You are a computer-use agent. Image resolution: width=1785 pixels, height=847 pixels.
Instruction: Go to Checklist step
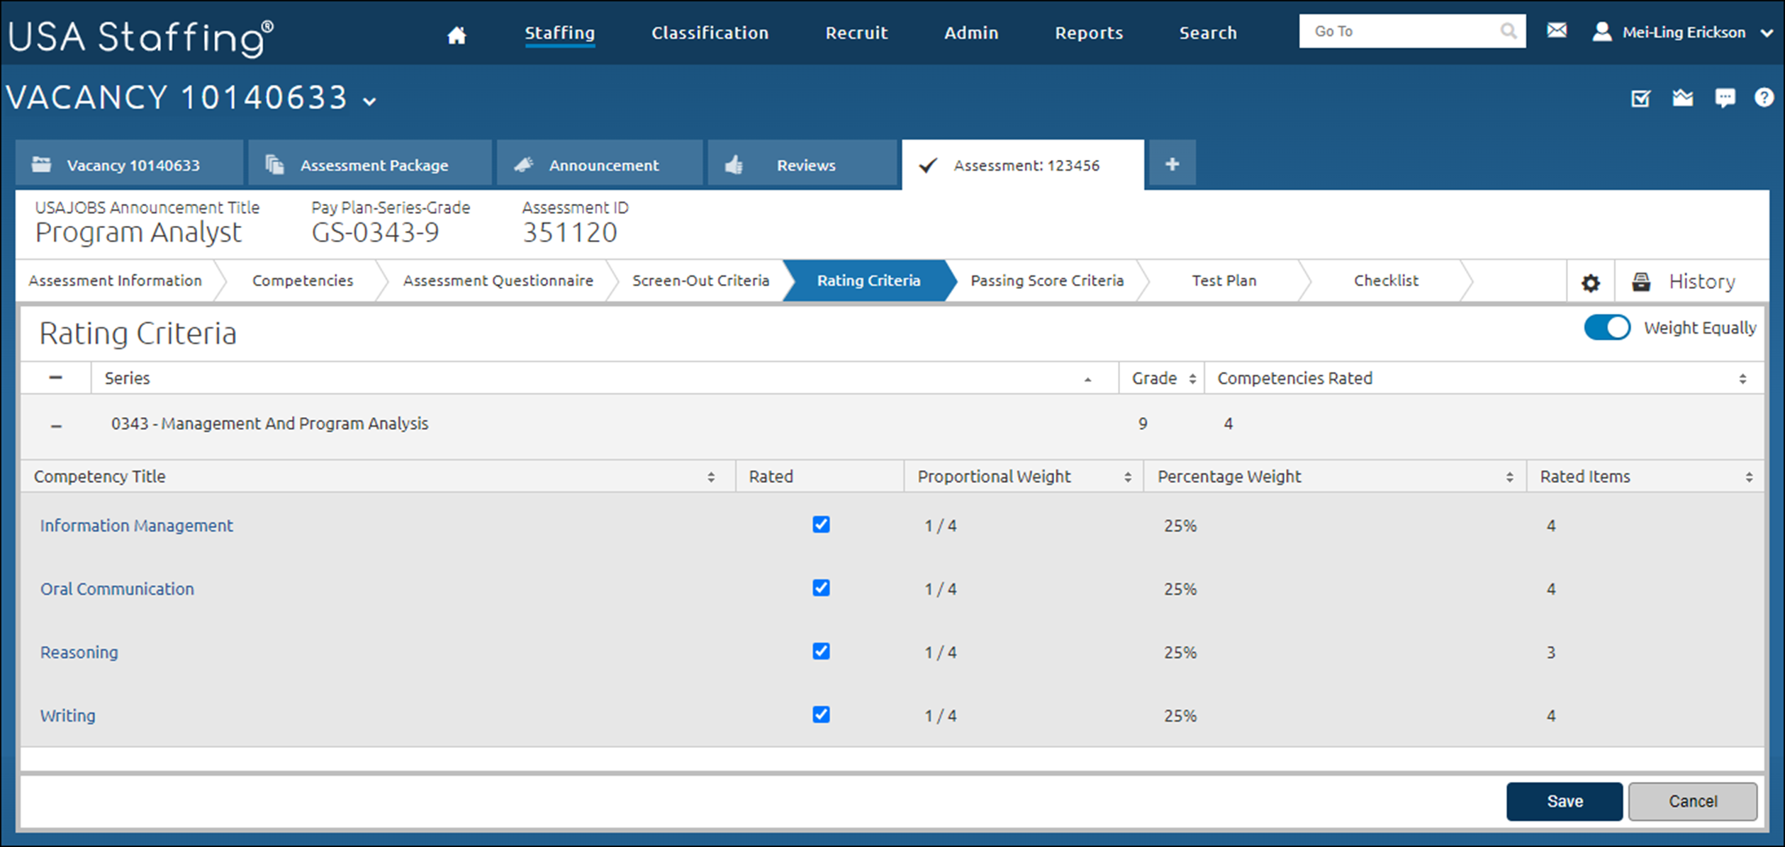[x=1386, y=280]
